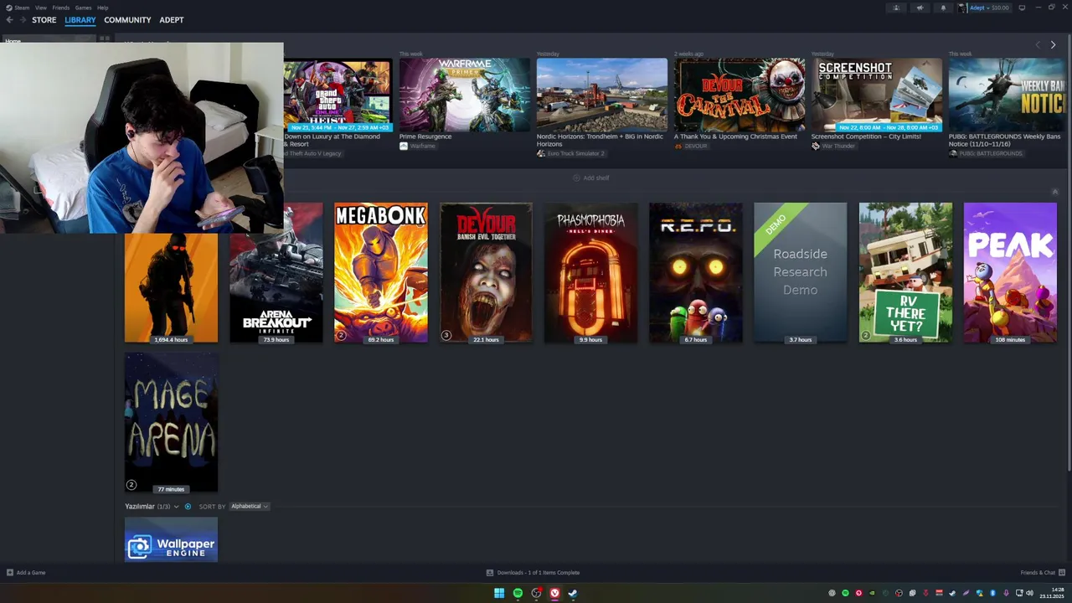
Task: Select the PEAK game tile
Action: (x=1010, y=272)
